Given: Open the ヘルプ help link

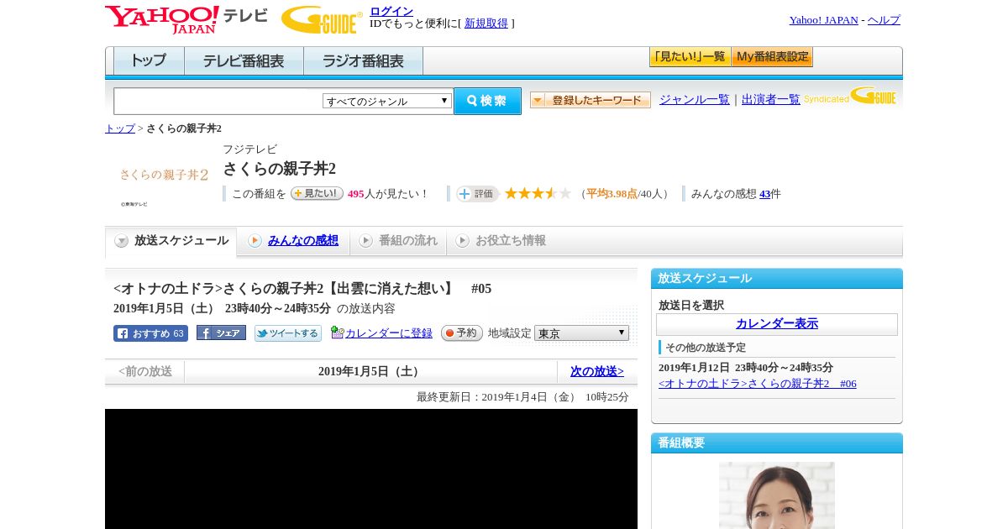Looking at the screenshot, I should pos(884,20).
